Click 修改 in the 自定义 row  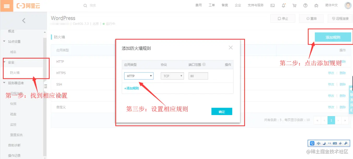[331, 107]
